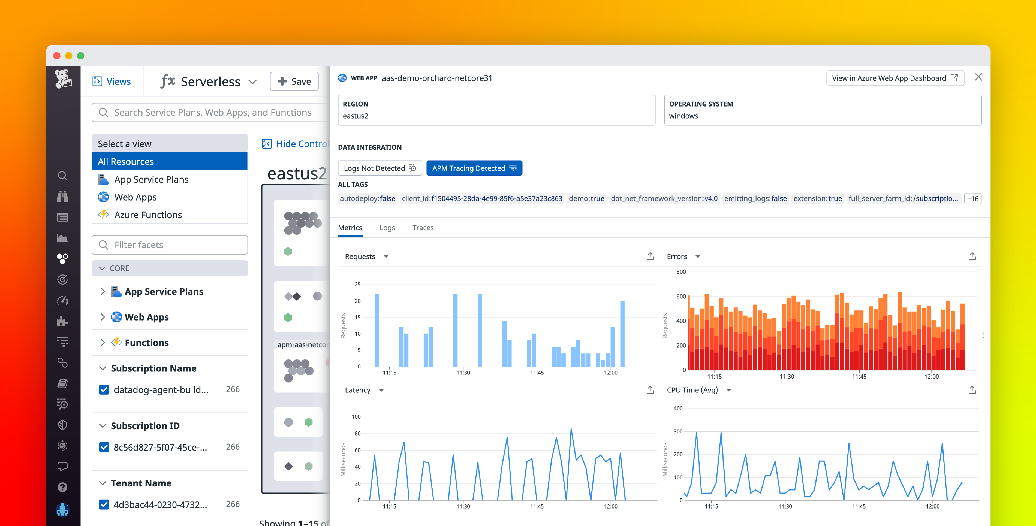Switch to the Traces tab
The height and width of the screenshot is (526, 1036).
click(423, 228)
